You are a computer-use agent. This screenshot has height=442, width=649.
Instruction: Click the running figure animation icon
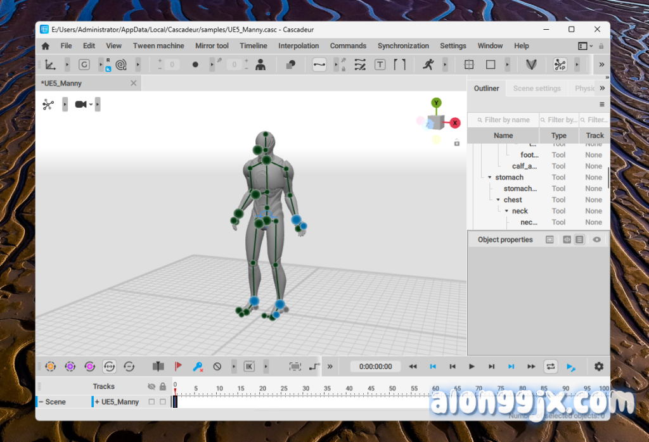coord(428,65)
